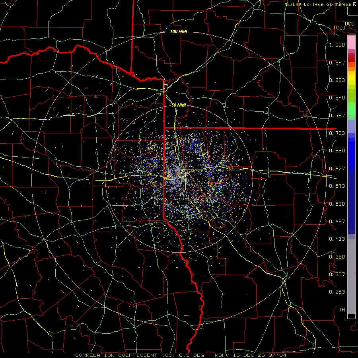Click the Correlation Coefficient KSHV caption at the bottom
Image resolution: width=358 pixels, height=358 pixels.
(181, 355)
